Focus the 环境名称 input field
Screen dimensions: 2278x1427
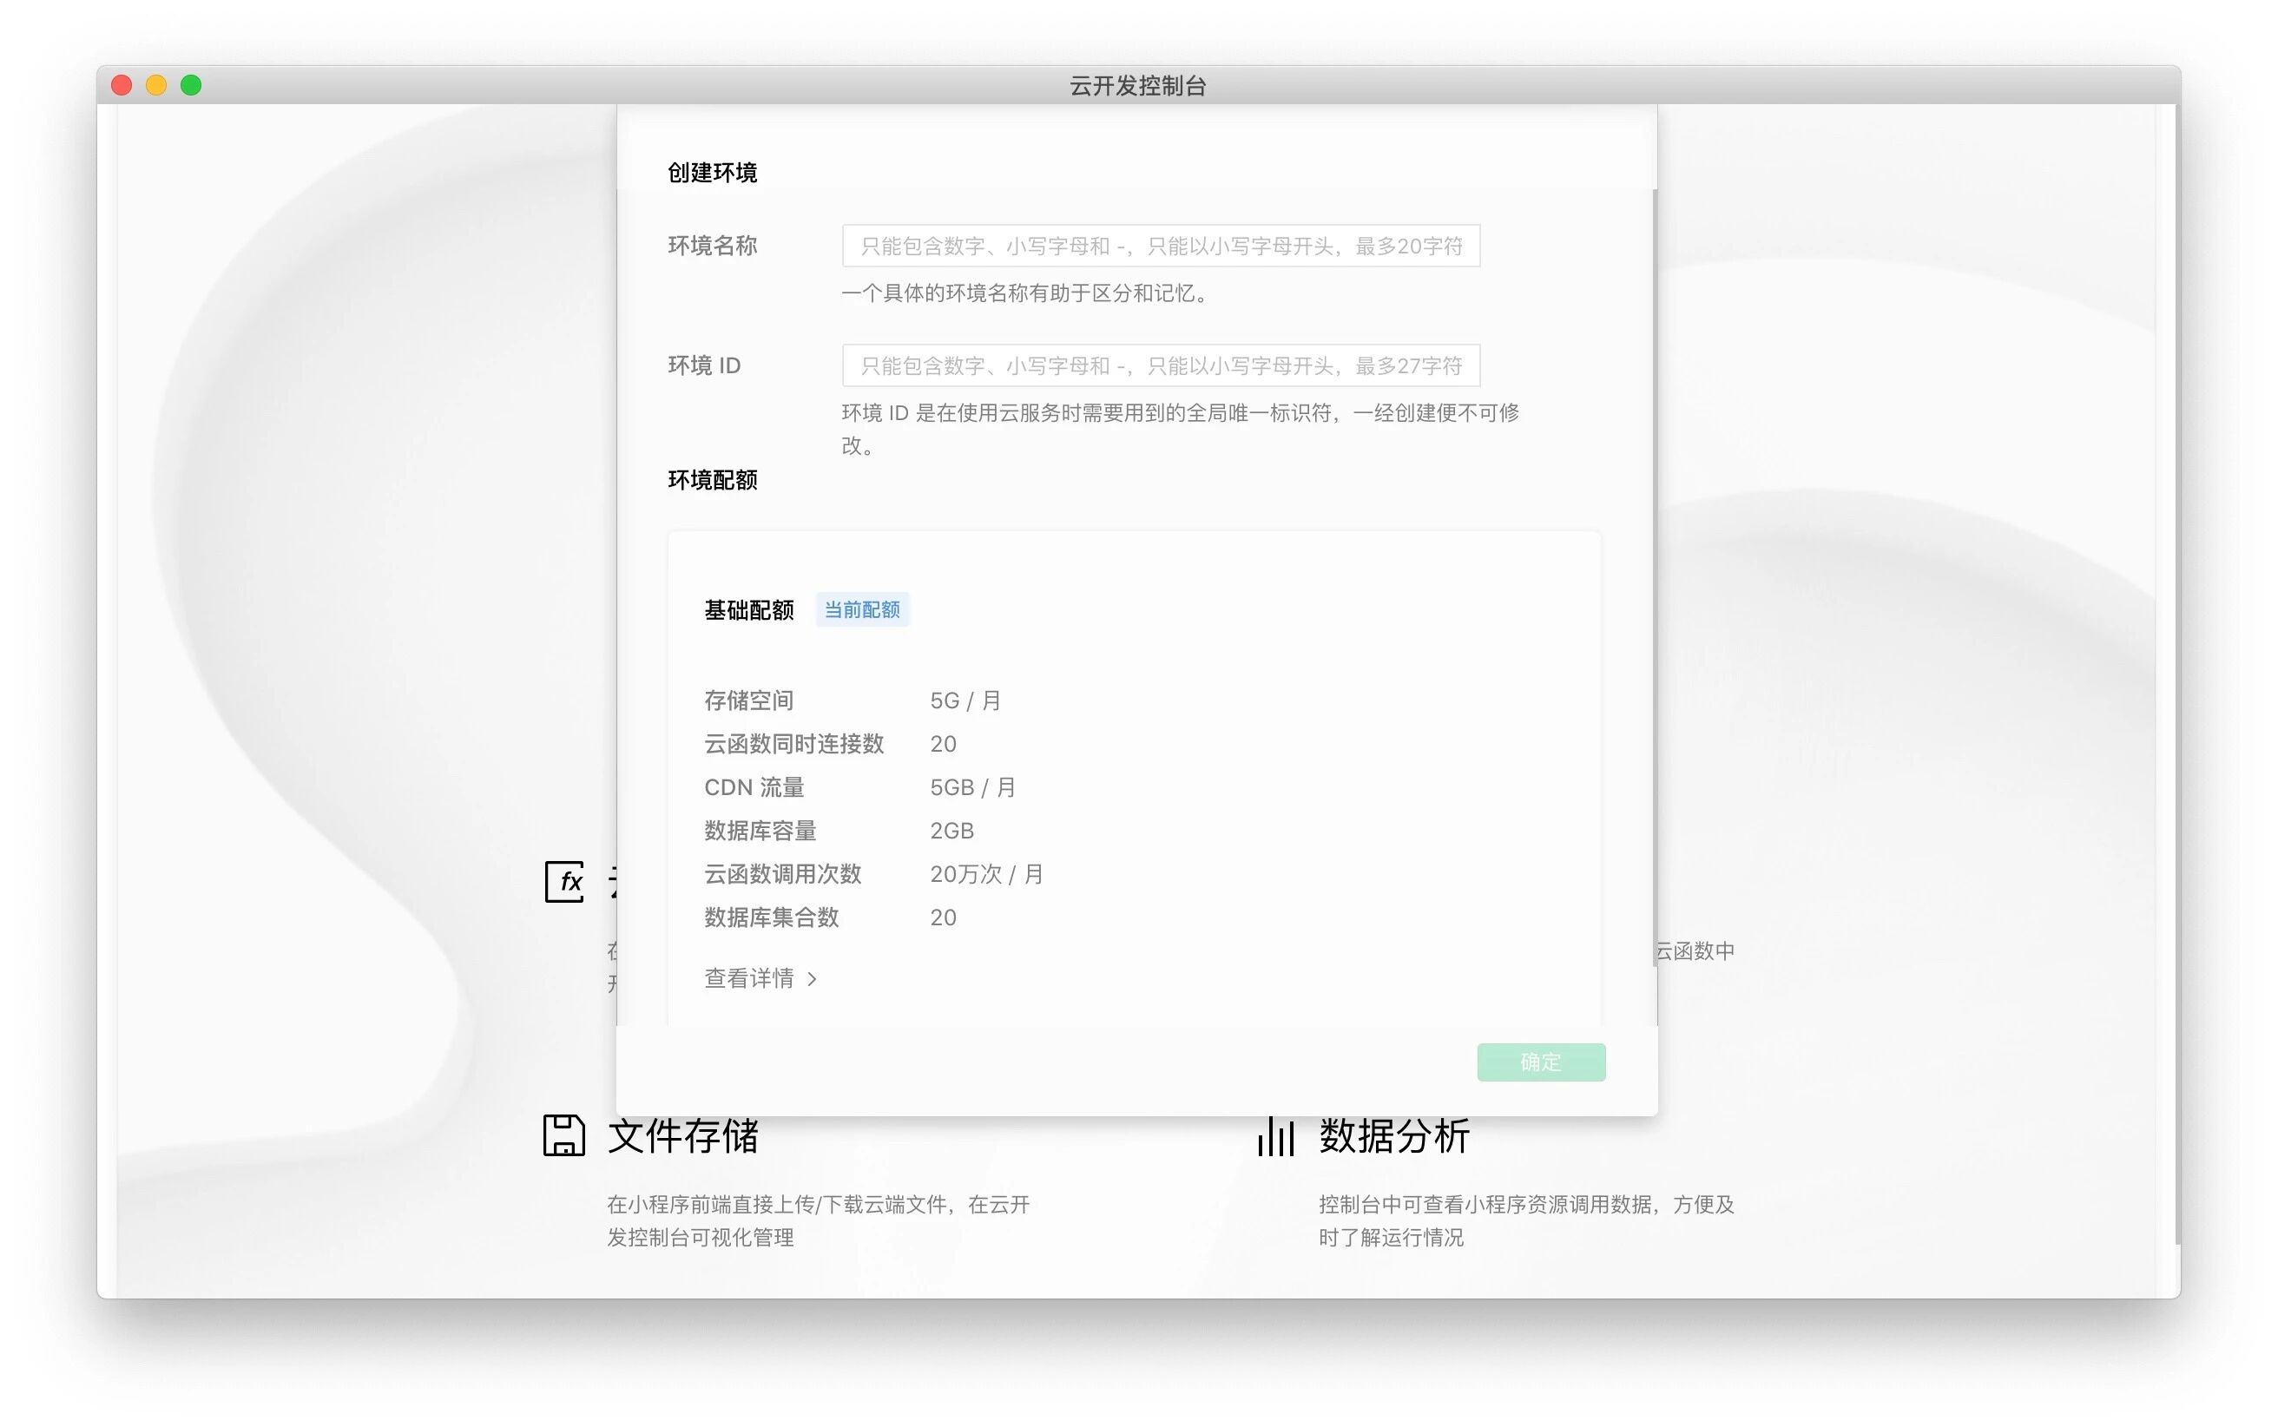1160,247
